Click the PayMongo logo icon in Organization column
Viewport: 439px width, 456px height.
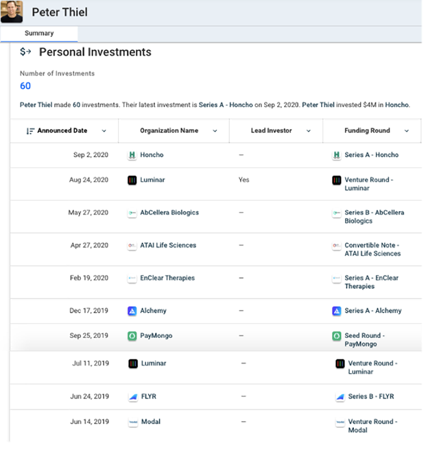132,336
